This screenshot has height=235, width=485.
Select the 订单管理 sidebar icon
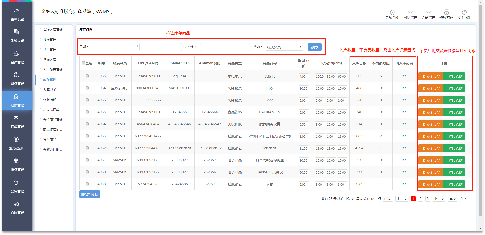pyautogui.click(x=16, y=118)
